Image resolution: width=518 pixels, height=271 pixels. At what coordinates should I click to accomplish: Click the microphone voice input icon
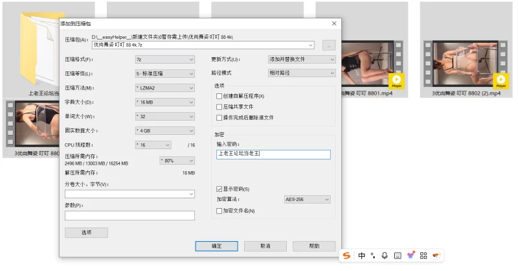coord(385,255)
